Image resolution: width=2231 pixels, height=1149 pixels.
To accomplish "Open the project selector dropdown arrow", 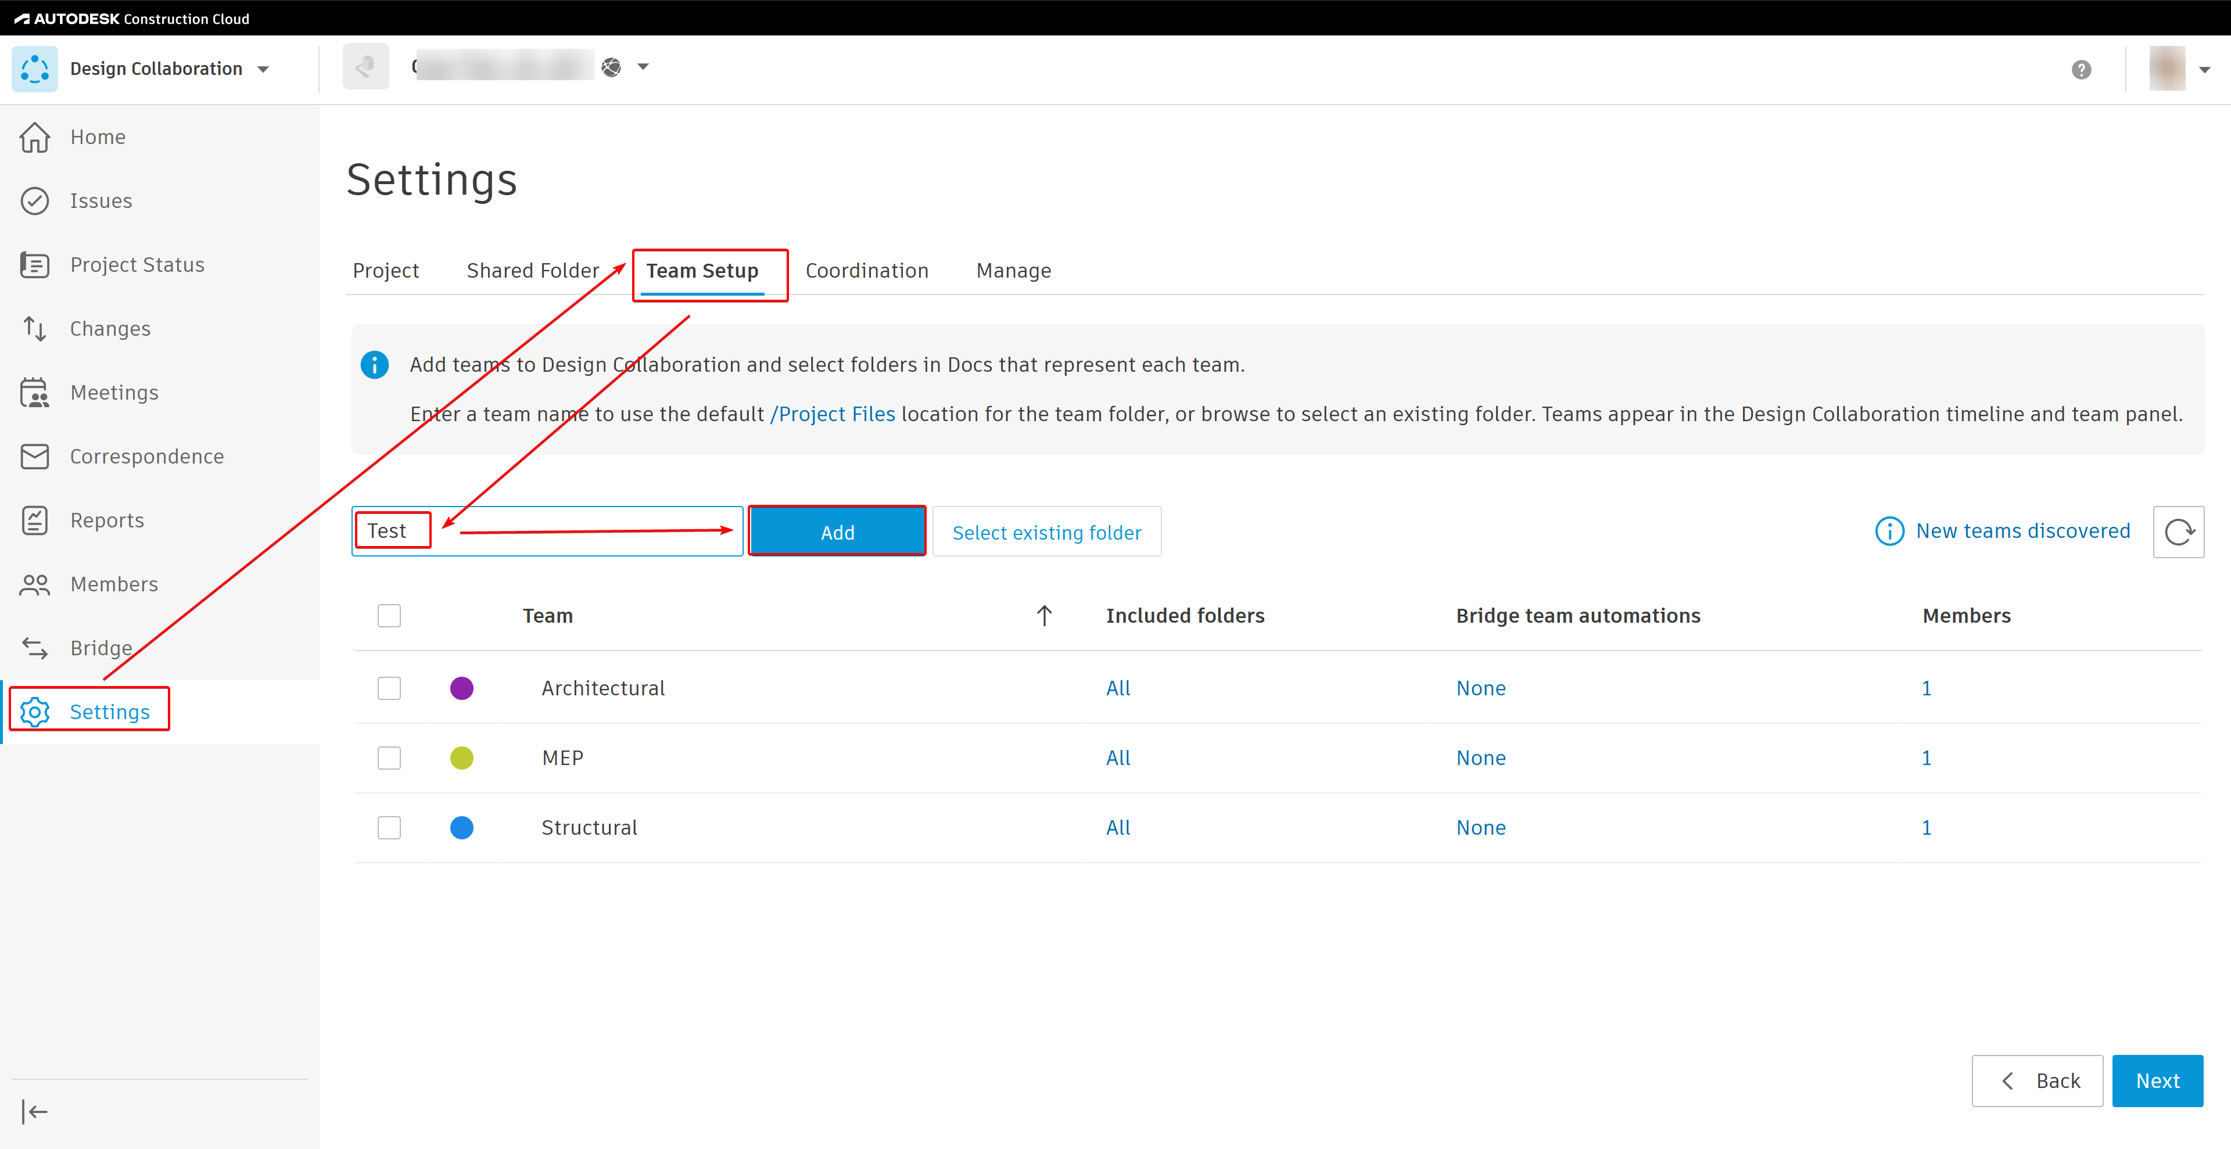I will click(x=643, y=67).
